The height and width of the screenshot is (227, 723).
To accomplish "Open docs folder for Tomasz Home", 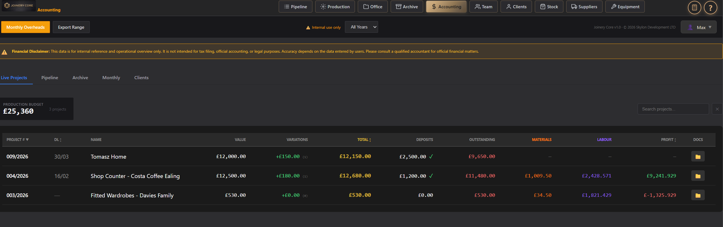I will 698,156.
